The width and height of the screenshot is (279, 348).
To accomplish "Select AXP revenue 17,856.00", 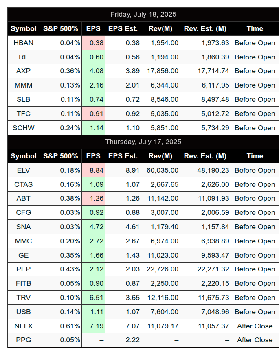I will (160, 71).
